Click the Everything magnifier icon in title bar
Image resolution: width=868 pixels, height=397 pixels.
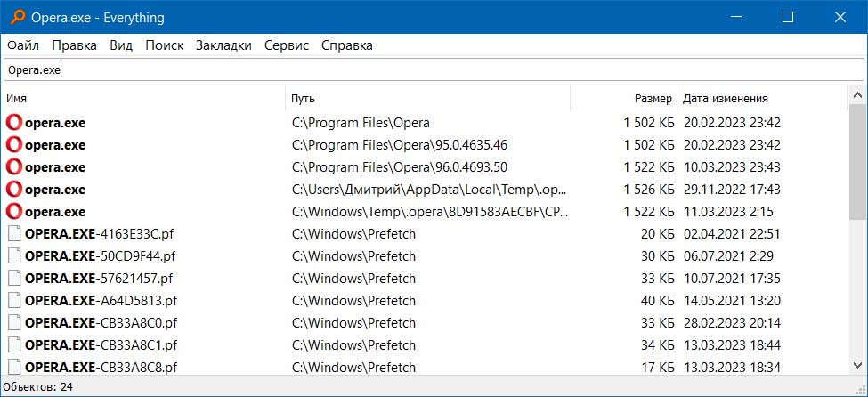(x=17, y=17)
